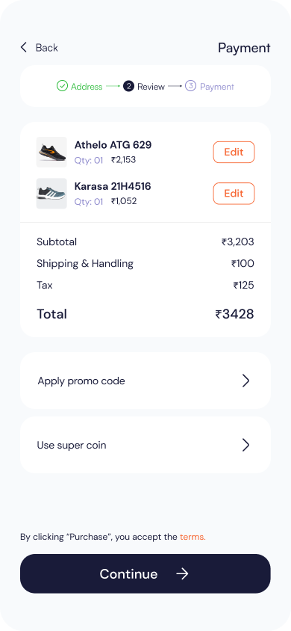Click the arrow icon inside Continue button
The width and height of the screenshot is (291, 631).
tap(182, 574)
